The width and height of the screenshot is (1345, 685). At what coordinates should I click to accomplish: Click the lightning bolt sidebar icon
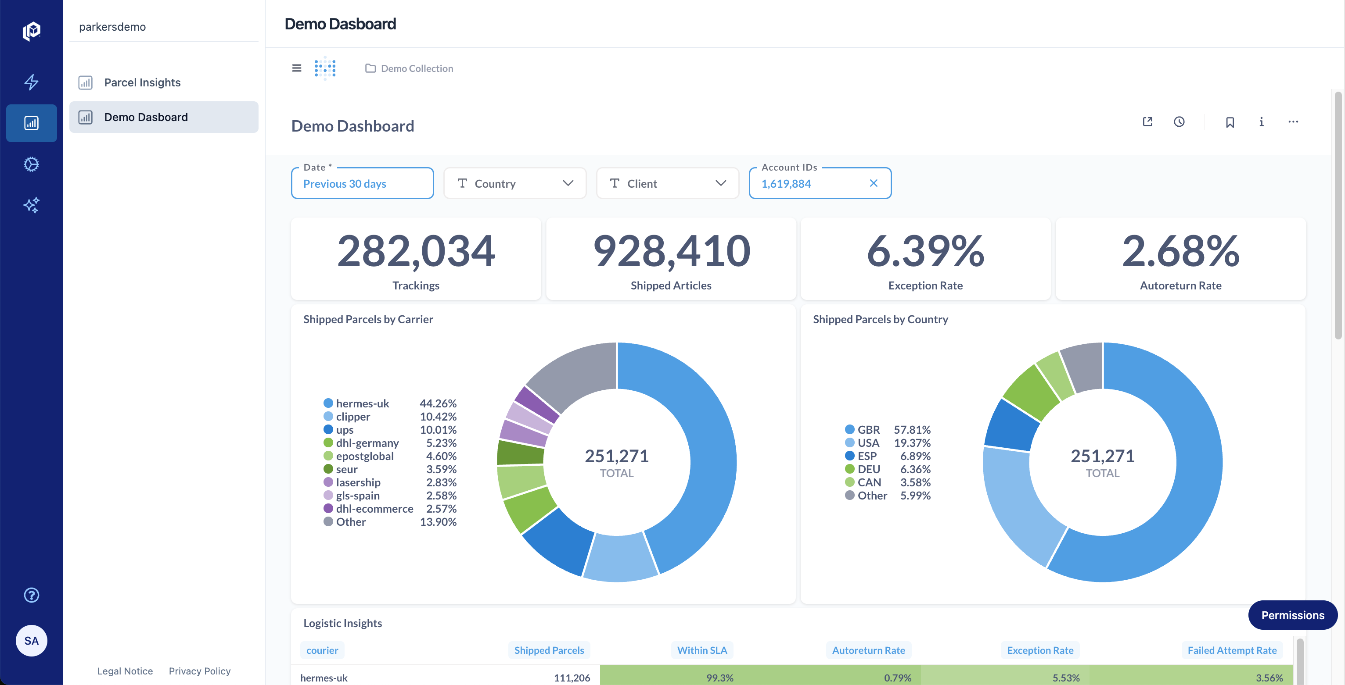coord(31,82)
